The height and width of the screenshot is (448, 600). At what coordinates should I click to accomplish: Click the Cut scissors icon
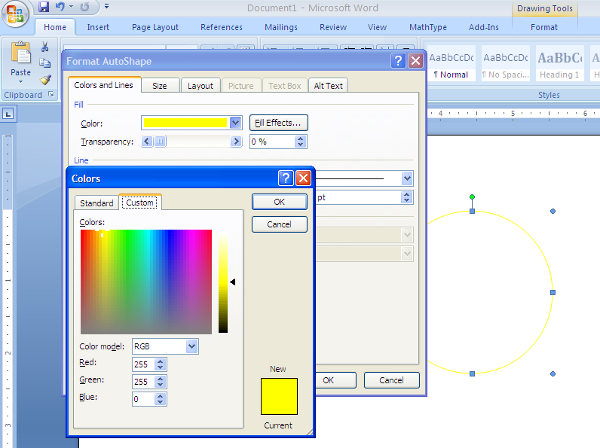pyautogui.click(x=44, y=47)
